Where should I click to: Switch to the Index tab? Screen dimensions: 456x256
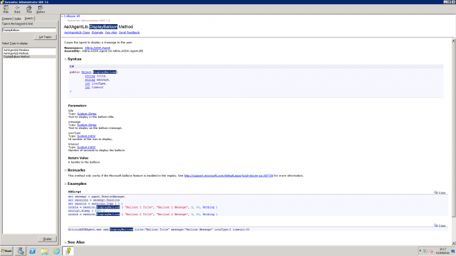click(x=18, y=19)
